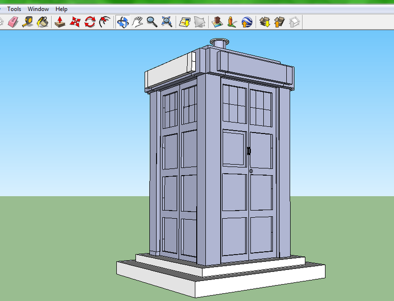Open the Help menu
Viewport: 394px width, 301px height.
61,9
